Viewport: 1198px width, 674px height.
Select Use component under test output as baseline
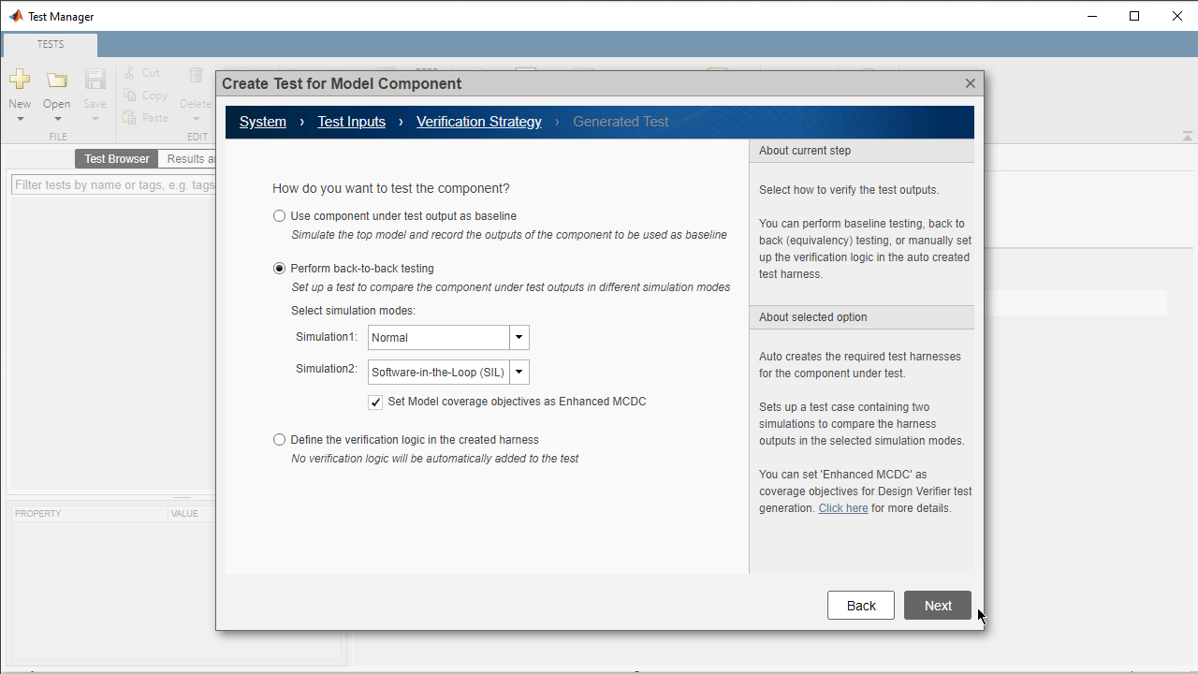click(279, 216)
